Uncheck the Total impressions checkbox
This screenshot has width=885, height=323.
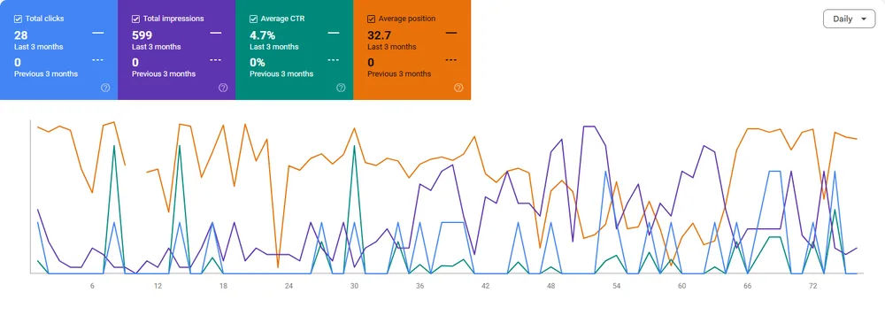coord(135,19)
